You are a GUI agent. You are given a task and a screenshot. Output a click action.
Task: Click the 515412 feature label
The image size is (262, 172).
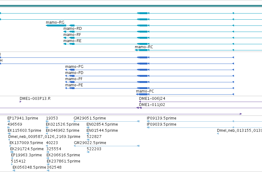point(18,162)
